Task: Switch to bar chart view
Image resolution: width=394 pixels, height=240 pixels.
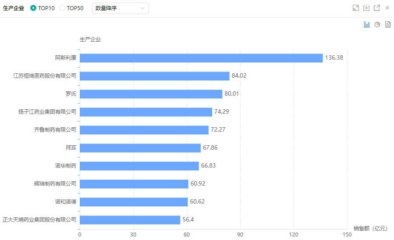Action: 367,25
